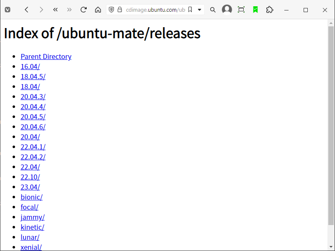Viewport: 335px width, 251px height.
Task: Click the capture page icon
Action: point(241,10)
